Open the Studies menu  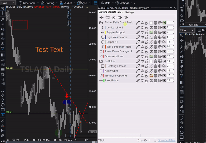[66, 3]
